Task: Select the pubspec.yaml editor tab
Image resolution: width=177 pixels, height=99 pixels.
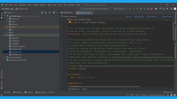Action: 84,13
